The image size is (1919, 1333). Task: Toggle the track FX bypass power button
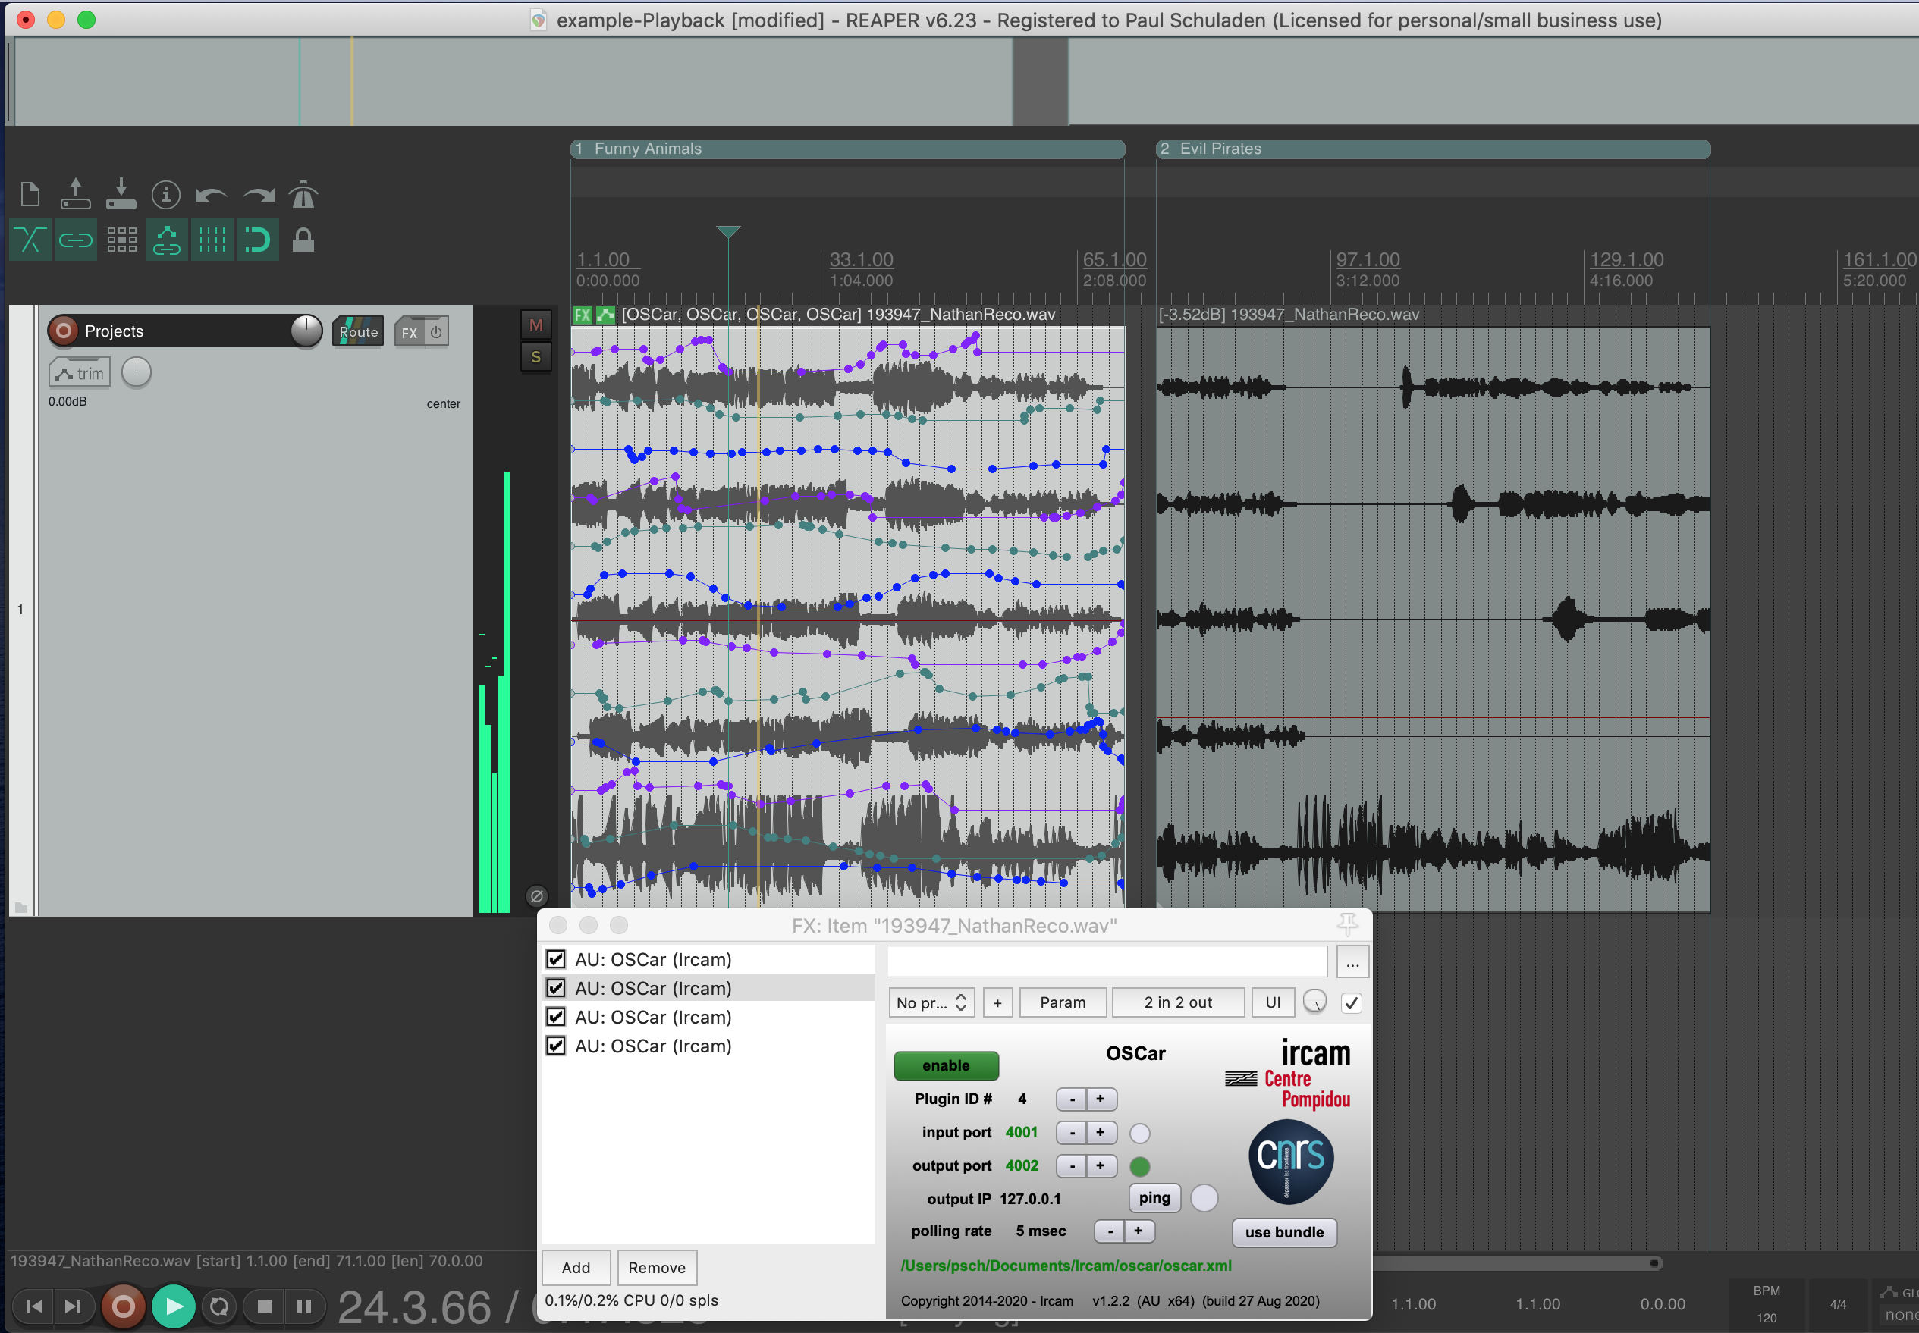pyautogui.click(x=436, y=331)
